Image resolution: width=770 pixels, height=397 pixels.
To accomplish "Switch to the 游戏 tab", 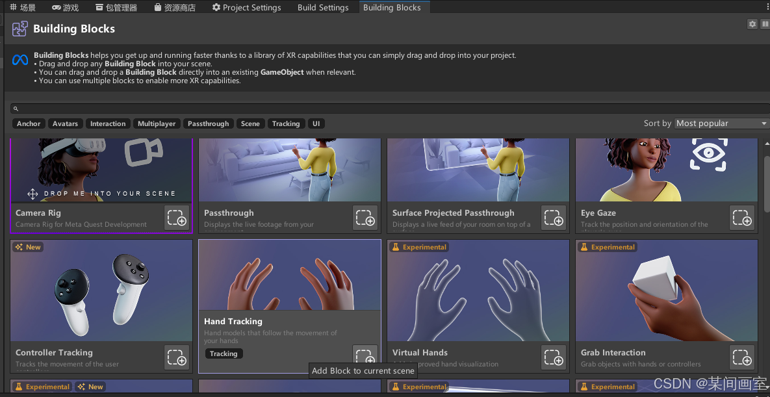I will (66, 7).
